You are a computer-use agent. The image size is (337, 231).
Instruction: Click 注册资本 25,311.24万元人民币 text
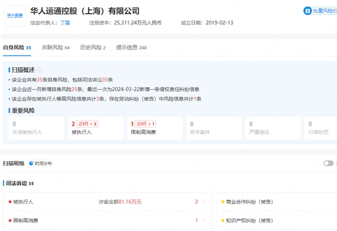(x=125, y=23)
